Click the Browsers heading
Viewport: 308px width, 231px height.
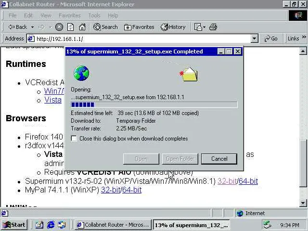(x=26, y=118)
